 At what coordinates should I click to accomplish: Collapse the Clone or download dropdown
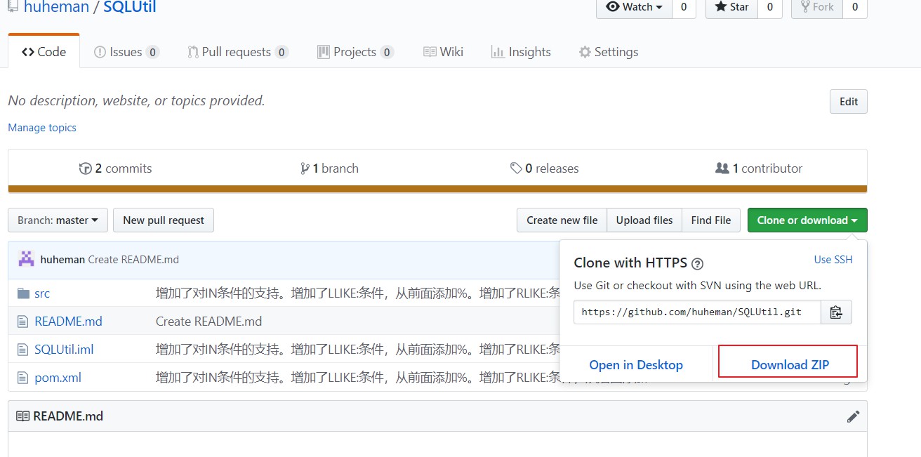click(x=807, y=220)
